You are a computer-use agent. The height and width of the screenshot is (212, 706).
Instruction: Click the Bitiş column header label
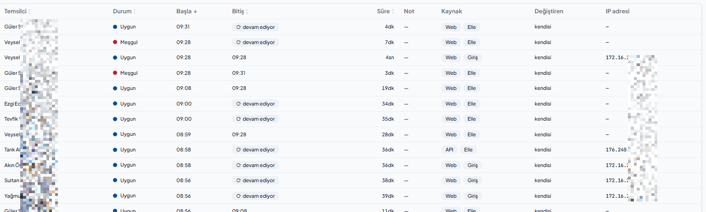pos(238,11)
